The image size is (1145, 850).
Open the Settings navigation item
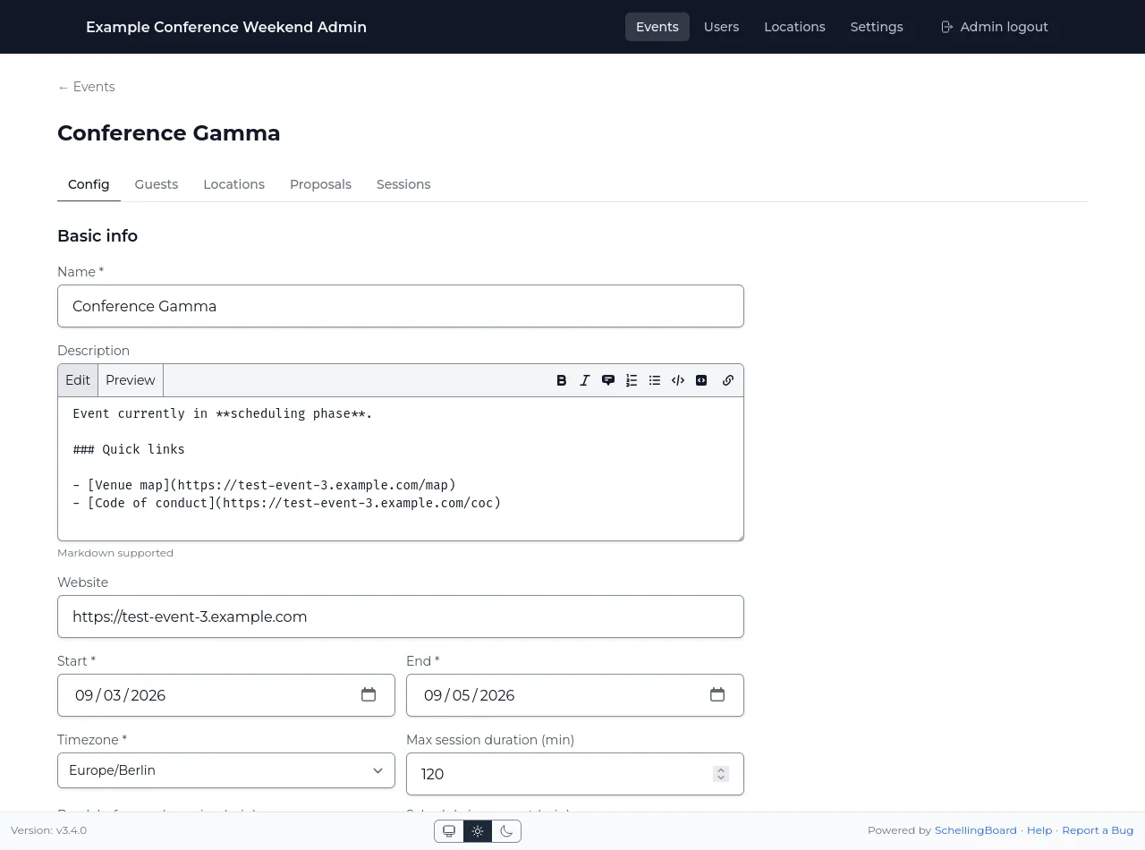pyautogui.click(x=877, y=27)
